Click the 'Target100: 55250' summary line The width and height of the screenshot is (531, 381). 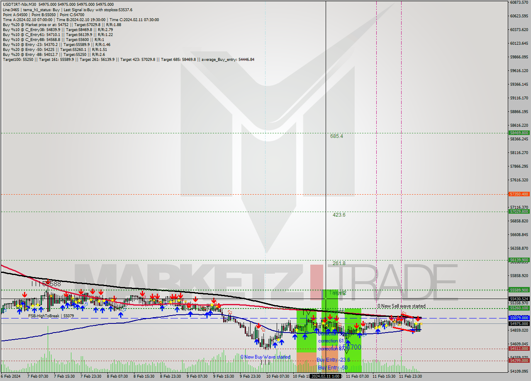pos(128,59)
